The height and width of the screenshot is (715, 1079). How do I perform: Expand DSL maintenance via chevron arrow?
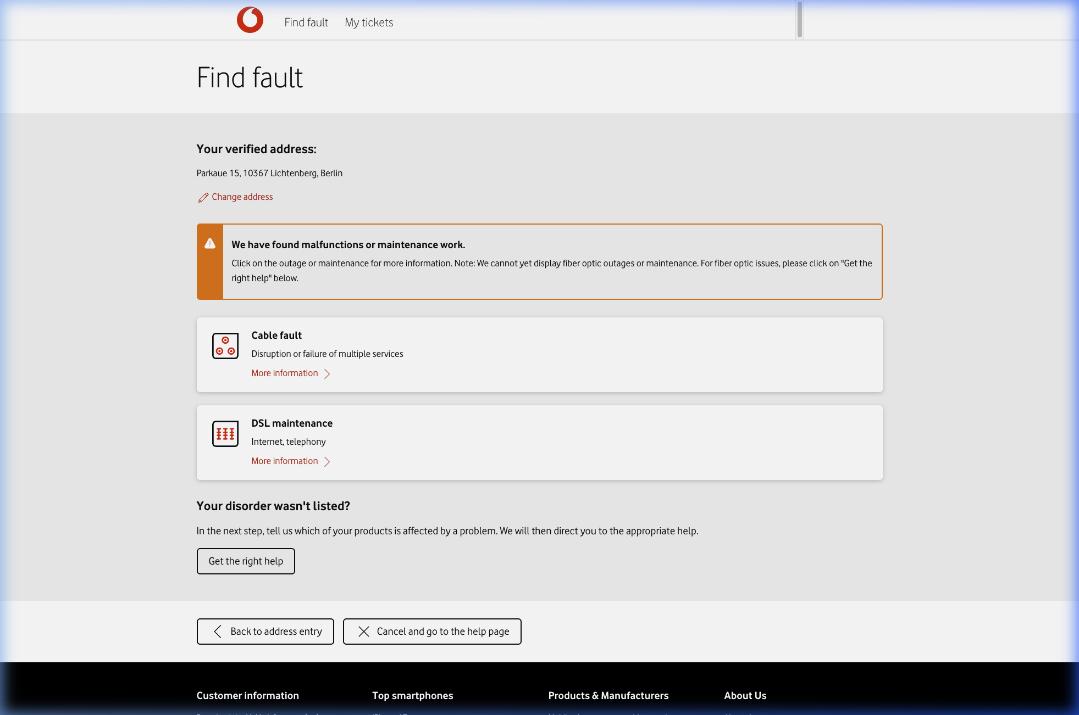pyautogui.click(x=327, y=462)
